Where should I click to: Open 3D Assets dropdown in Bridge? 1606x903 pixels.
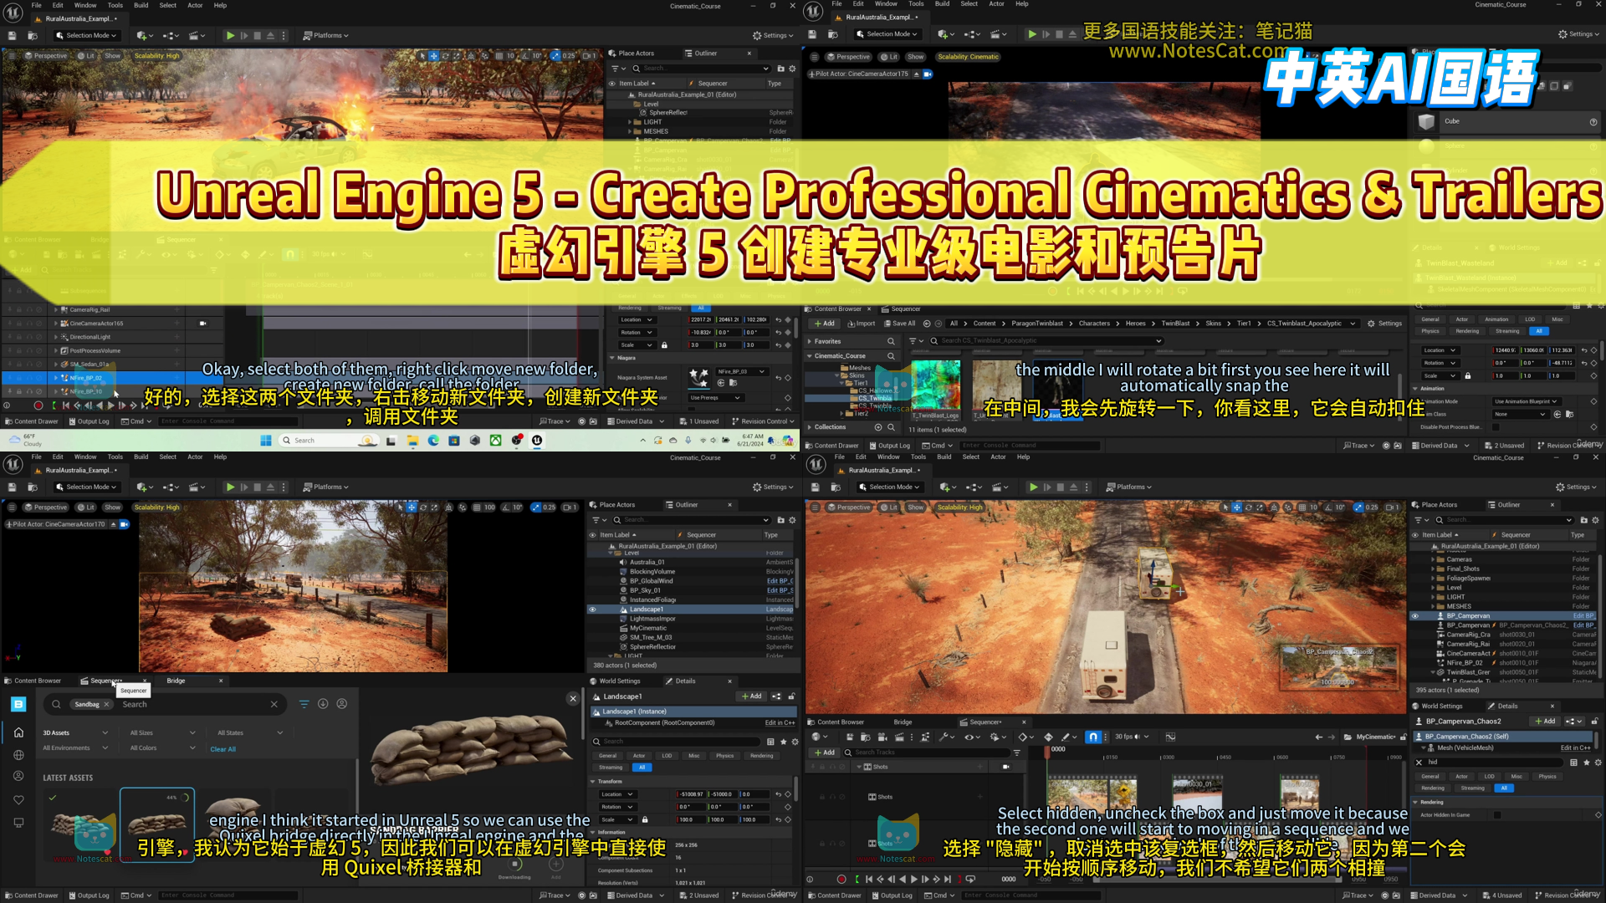[x=75, y=732]
